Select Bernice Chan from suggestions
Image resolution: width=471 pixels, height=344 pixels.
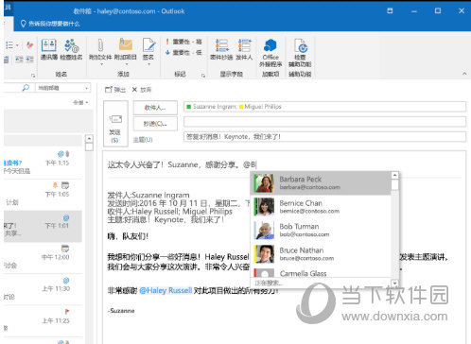point(321,207)
